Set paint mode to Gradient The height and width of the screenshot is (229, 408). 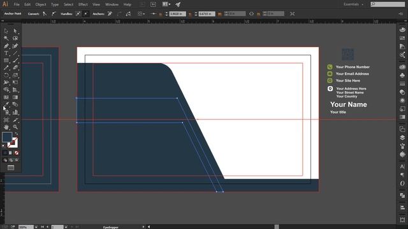[x=11, y=153]
